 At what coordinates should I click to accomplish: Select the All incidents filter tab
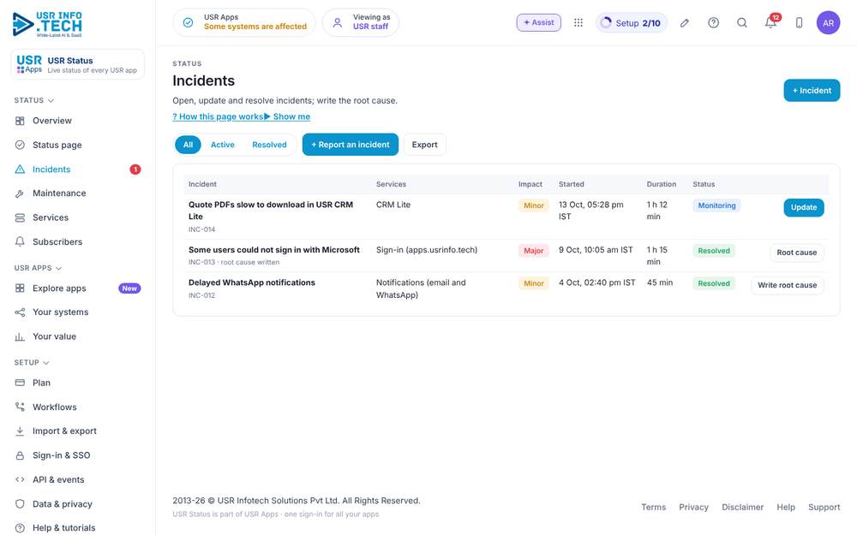188,145
